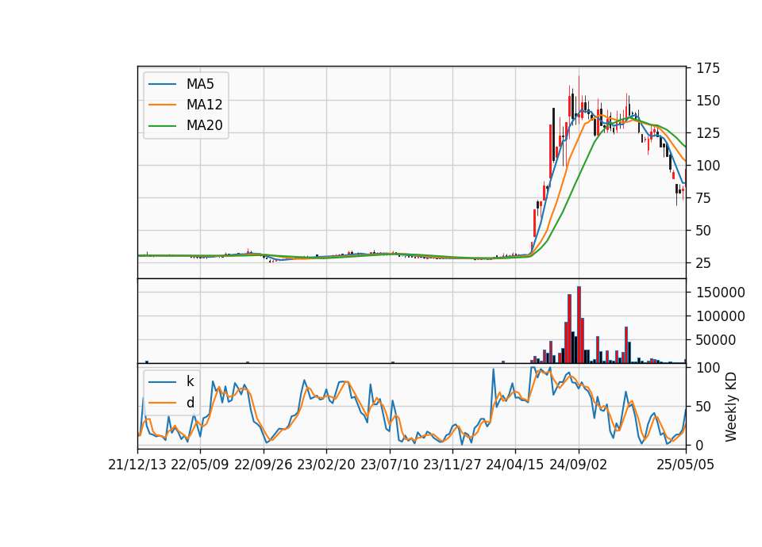Click the 23/07/10 date tick label
Screen dimensions: 762x547
coord(389,465)
